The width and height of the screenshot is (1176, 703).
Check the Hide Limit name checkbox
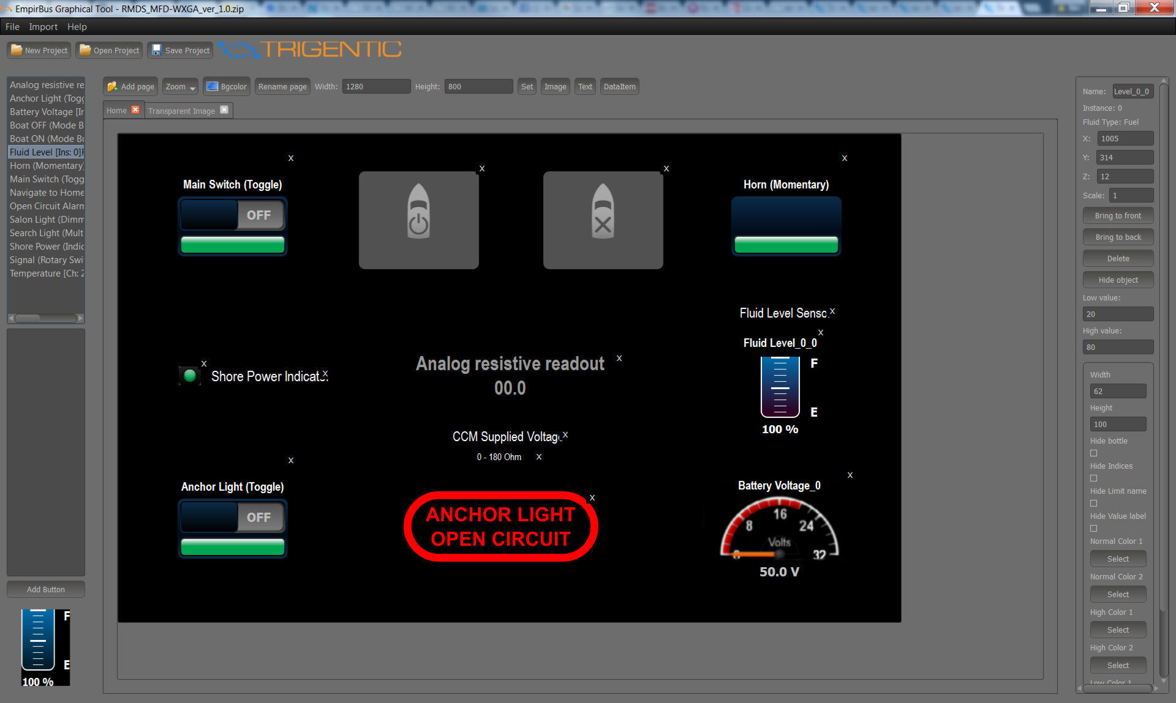point(1093,504)
